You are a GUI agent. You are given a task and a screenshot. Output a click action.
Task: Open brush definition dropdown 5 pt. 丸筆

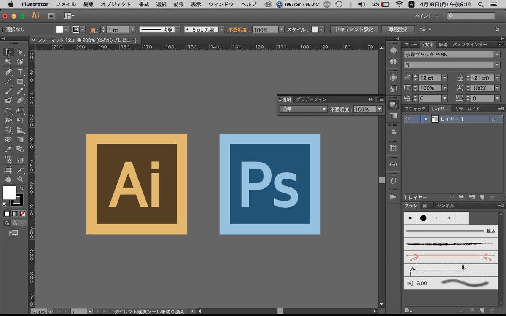(x=222, y=30)
